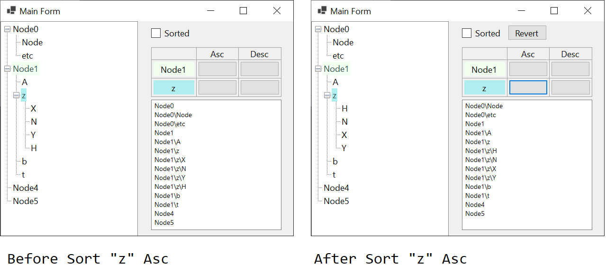Image resolution: width=606 pixels, height=273 pixels.
Task: Close the right Main Form window
Action: 588,11
